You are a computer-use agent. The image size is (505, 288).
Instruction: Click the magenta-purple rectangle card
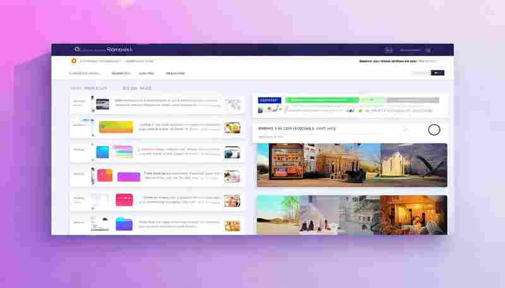click(x=129, y=177)
